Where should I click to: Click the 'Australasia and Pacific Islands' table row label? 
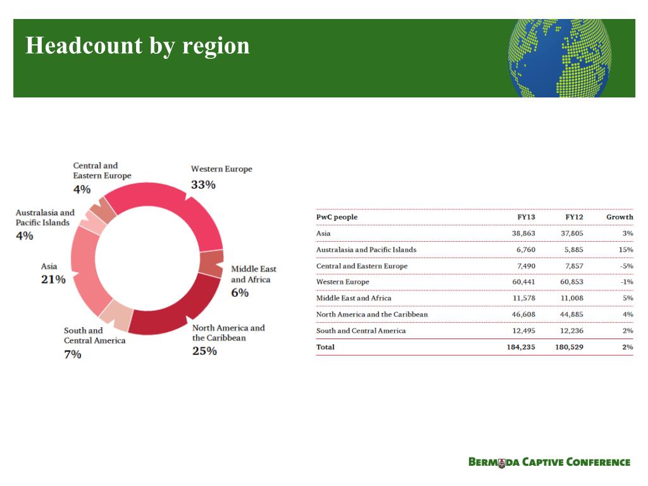click(366, 249)
